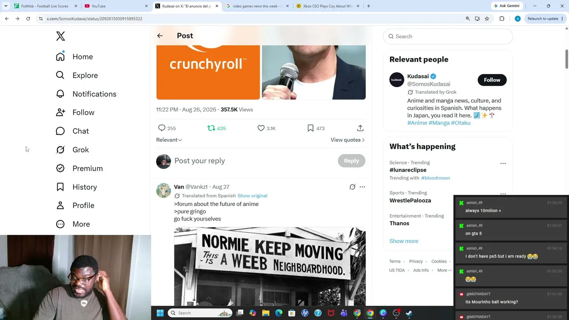Open Premium in the X sidebar

coord(79,168)
